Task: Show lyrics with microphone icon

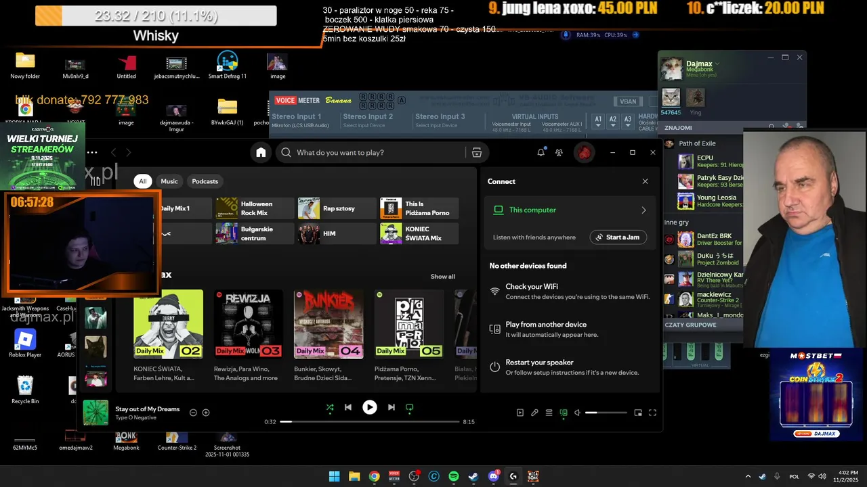Action: [x=534, y=413]
